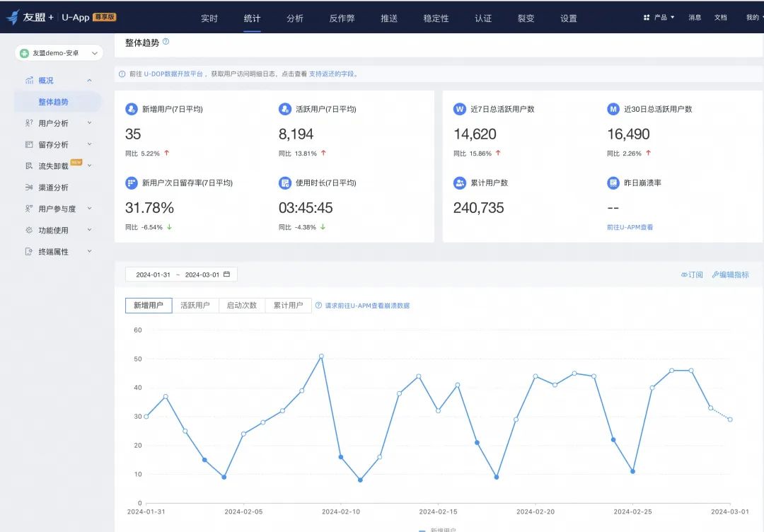Expand the 留存分析 sidebar section

[89, 145]
